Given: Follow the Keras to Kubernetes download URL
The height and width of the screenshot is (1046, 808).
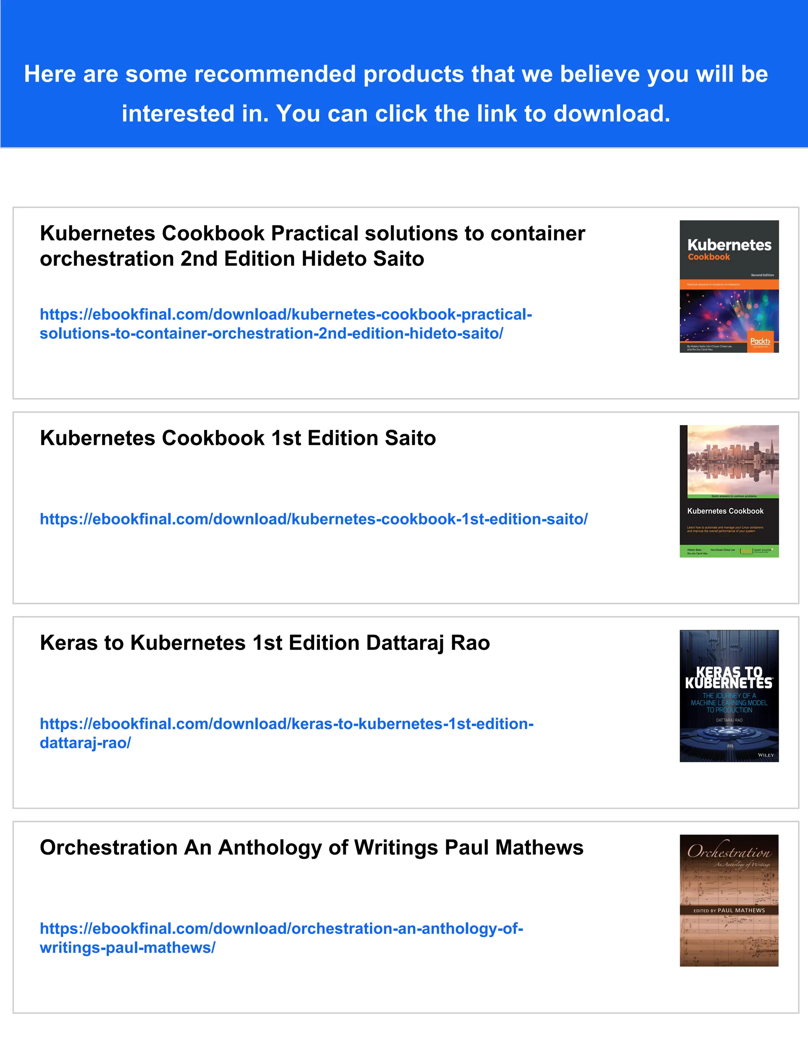Looking at the screenshot, I should click(286, 733).
